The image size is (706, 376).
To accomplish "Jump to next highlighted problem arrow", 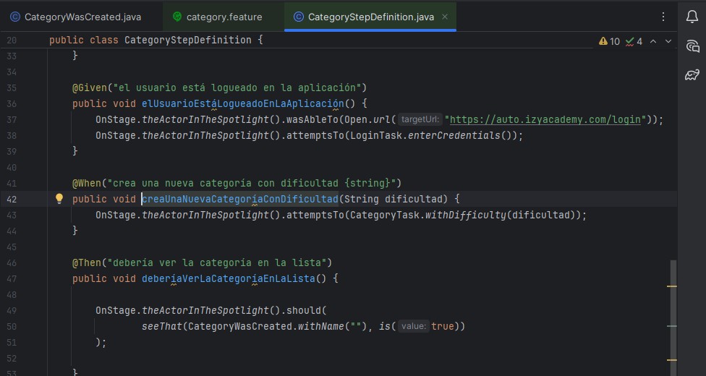I will click(669, 41).
